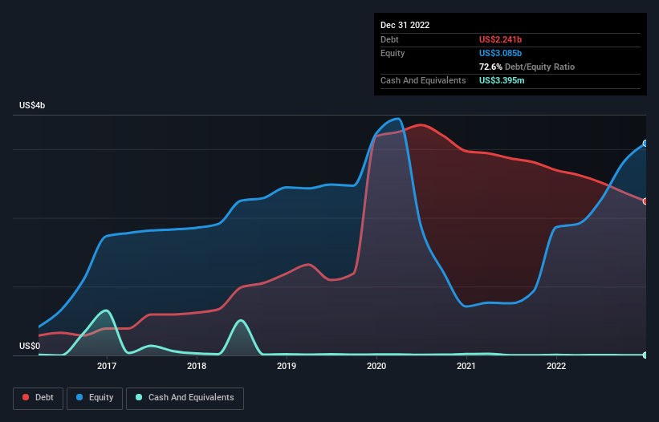Viewport: 659px width, 422px height.
Task: Select the 2017 x-axis label
Action: click(107, 366)
